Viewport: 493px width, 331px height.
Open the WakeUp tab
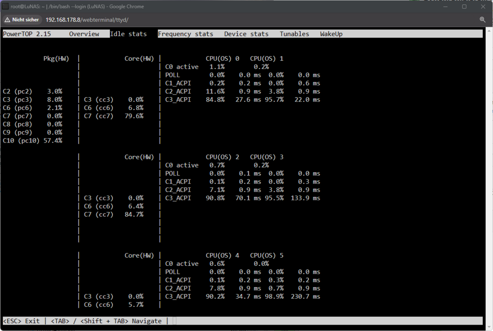[x=331, y=34]
